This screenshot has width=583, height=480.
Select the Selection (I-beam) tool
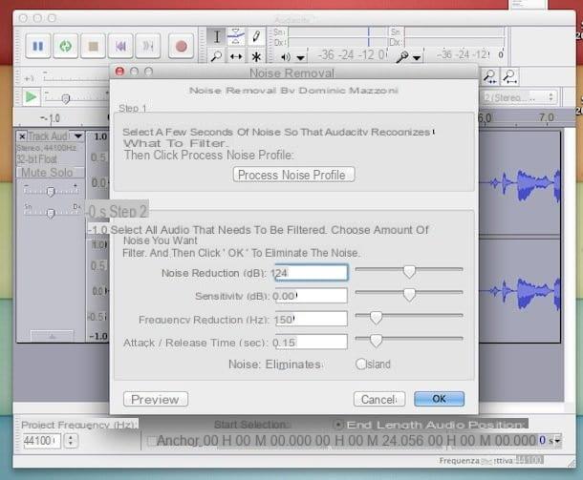tap(217, 37)
